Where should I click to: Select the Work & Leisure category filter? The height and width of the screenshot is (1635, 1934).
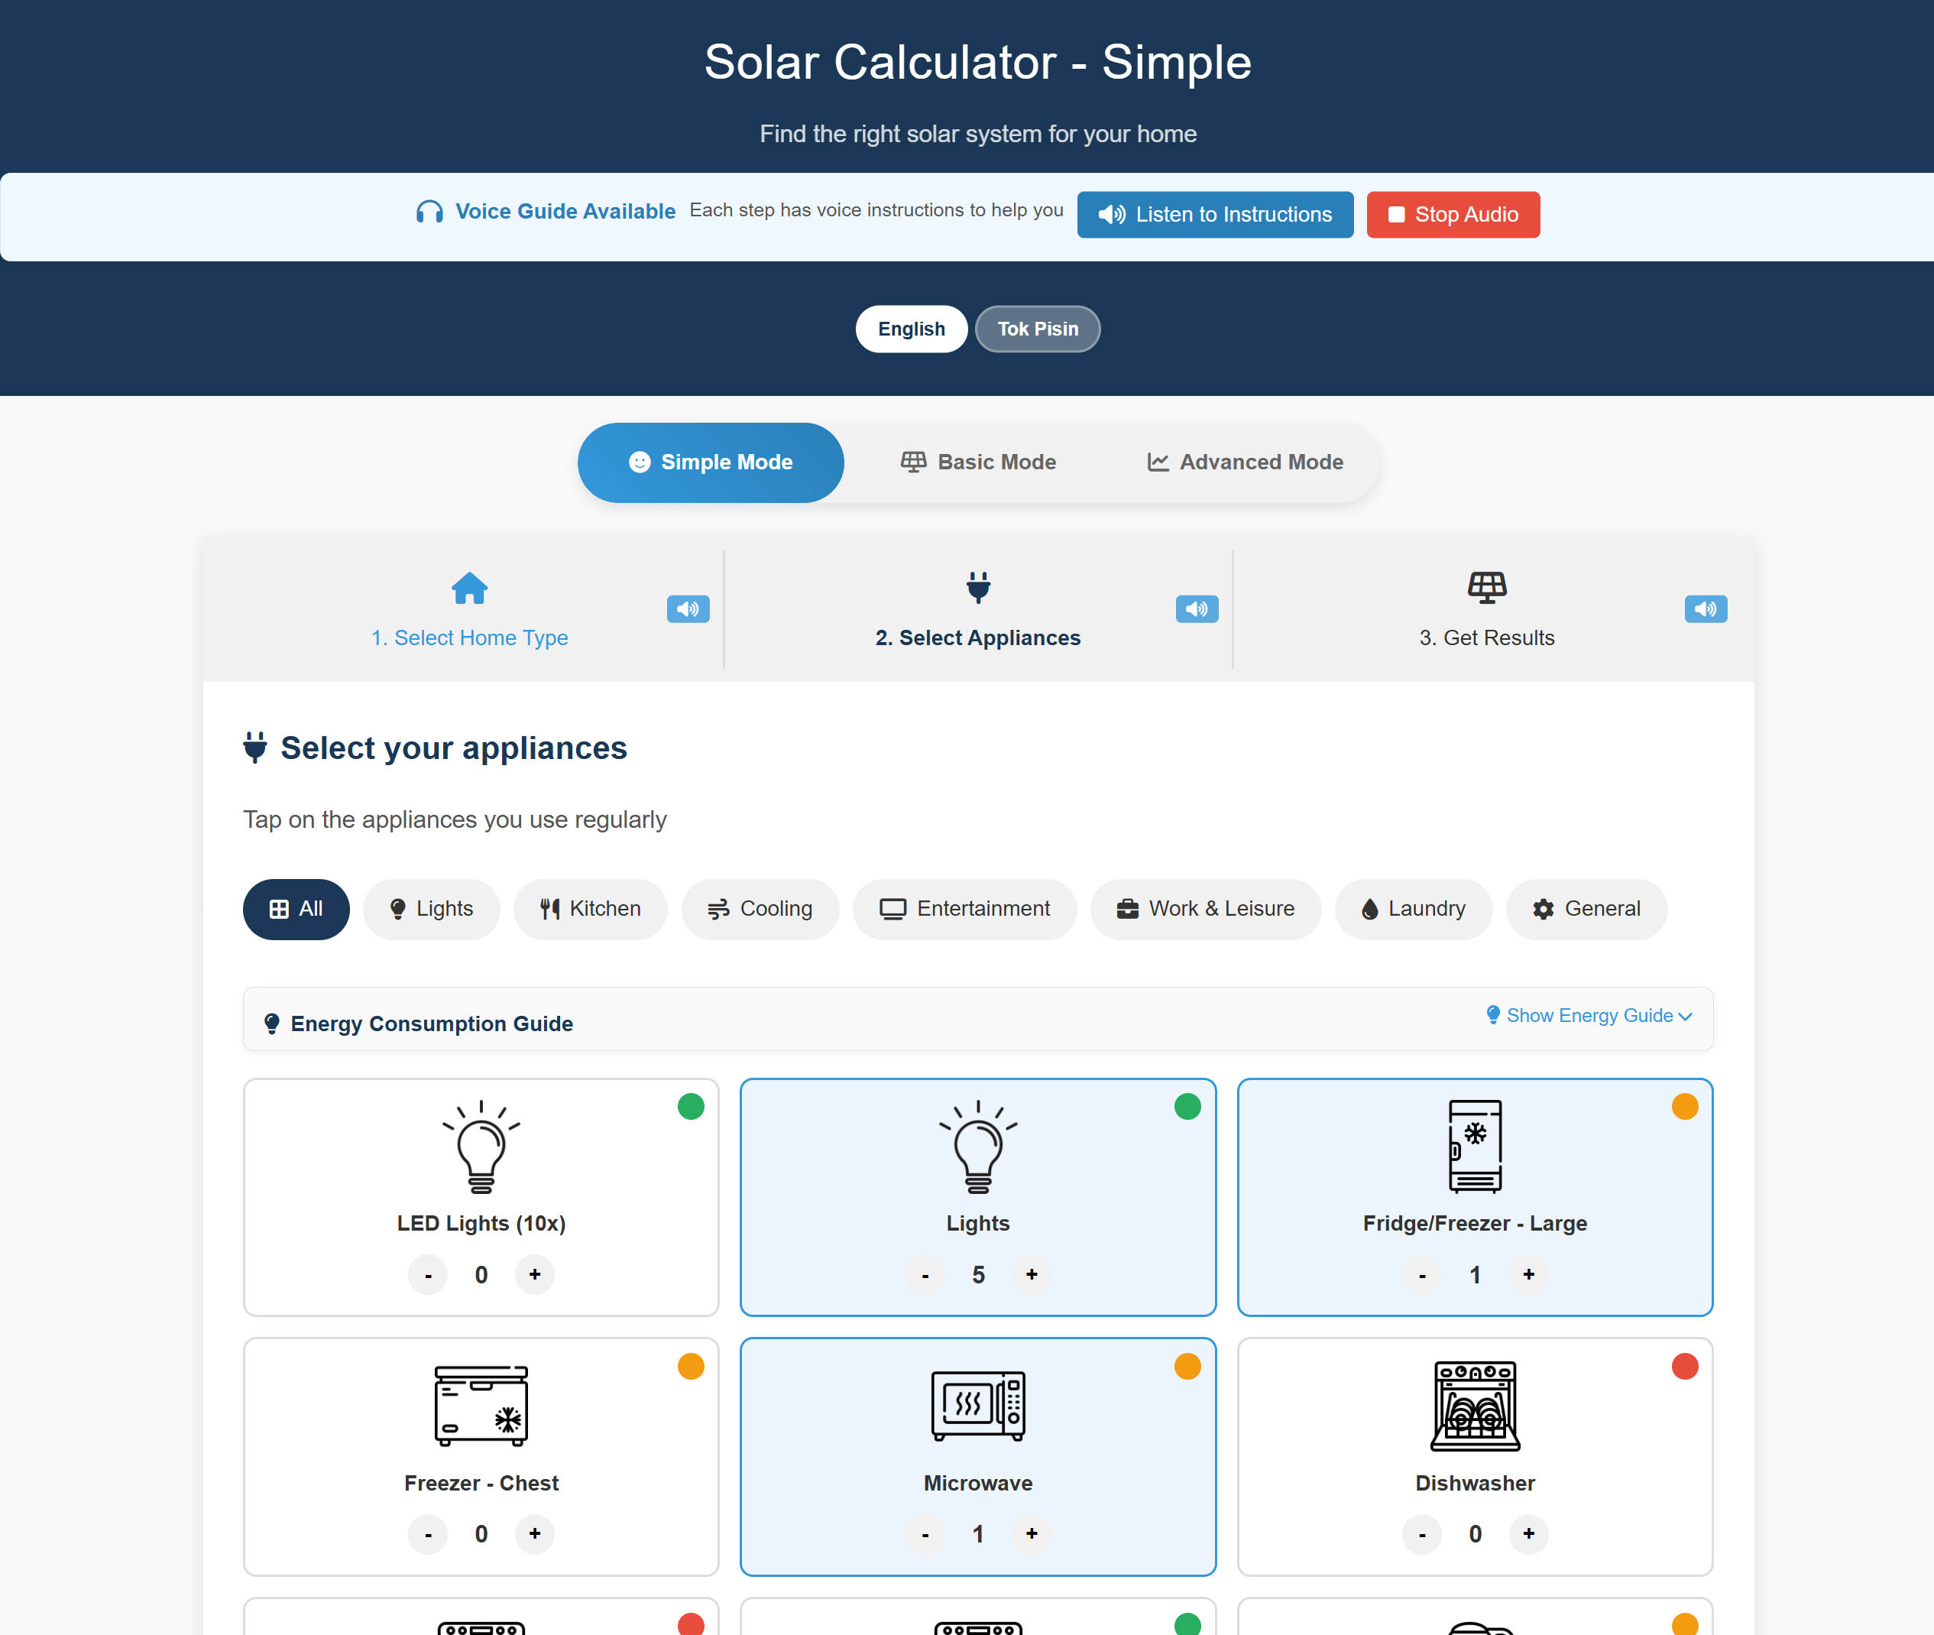pos(1206,910)
